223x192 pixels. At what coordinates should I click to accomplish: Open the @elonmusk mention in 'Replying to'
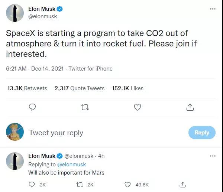point(71,165)
